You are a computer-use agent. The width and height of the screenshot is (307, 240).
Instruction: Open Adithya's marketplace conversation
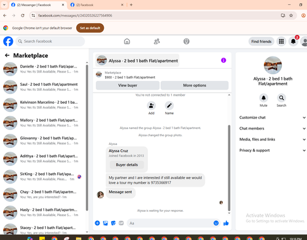pyautogui.click(x=43, y=158)
